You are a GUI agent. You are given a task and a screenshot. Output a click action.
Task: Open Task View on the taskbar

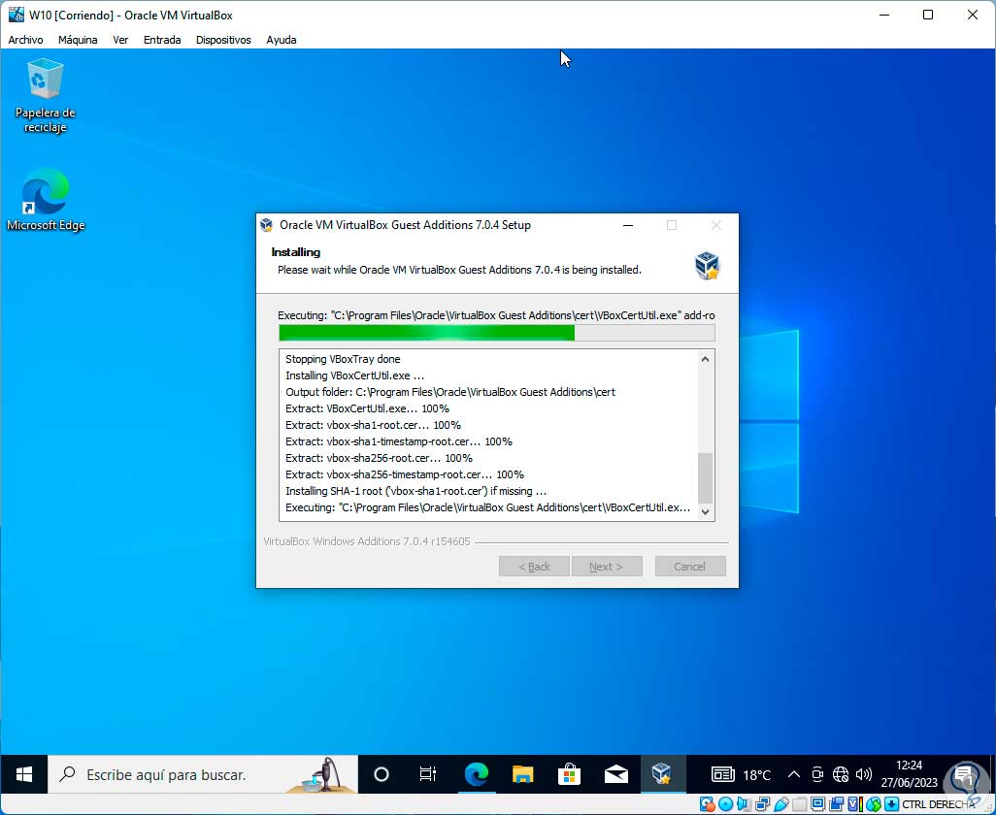[427, 774]
